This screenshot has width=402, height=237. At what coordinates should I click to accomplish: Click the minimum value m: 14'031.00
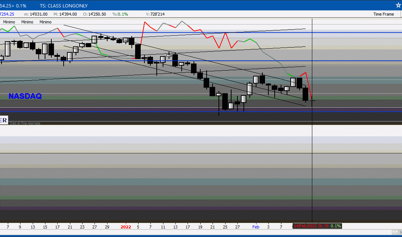(x=36, y=14)
